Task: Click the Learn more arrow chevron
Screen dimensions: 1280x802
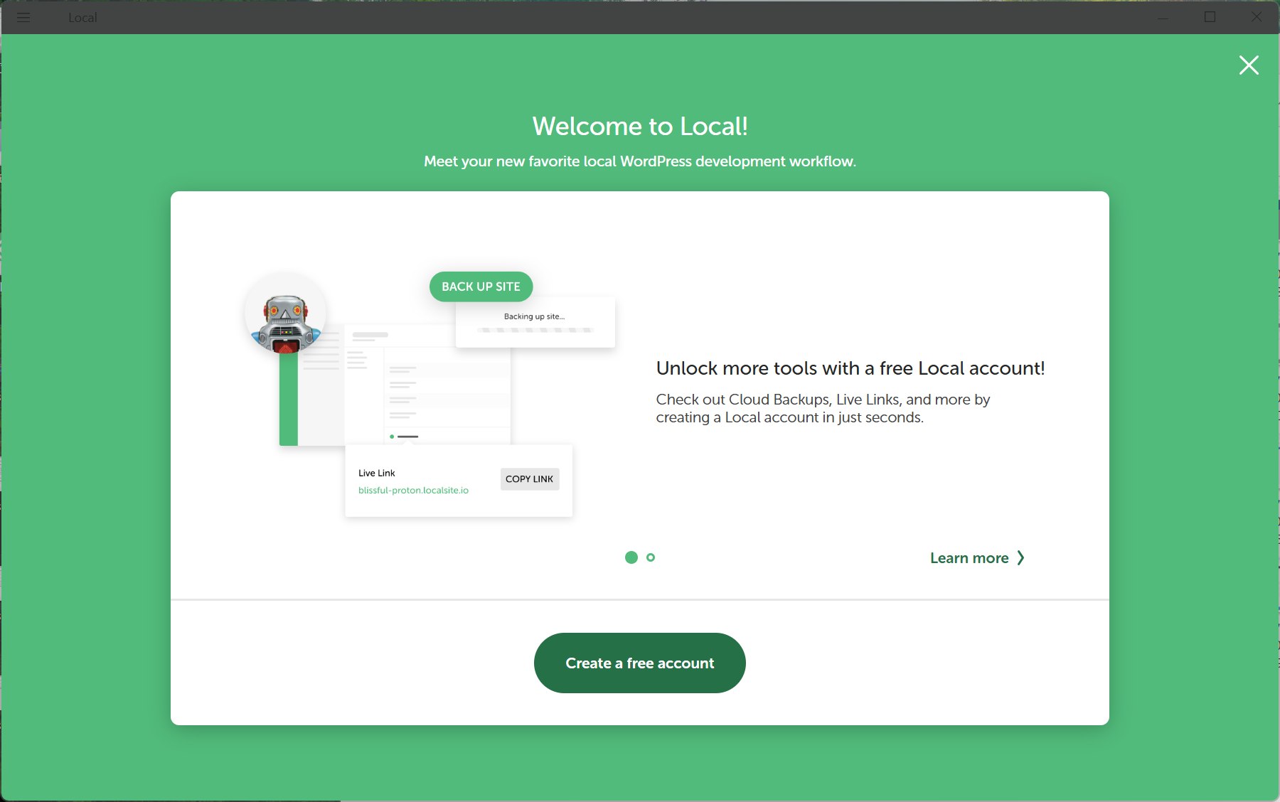Action: [x=1022, y=557]
